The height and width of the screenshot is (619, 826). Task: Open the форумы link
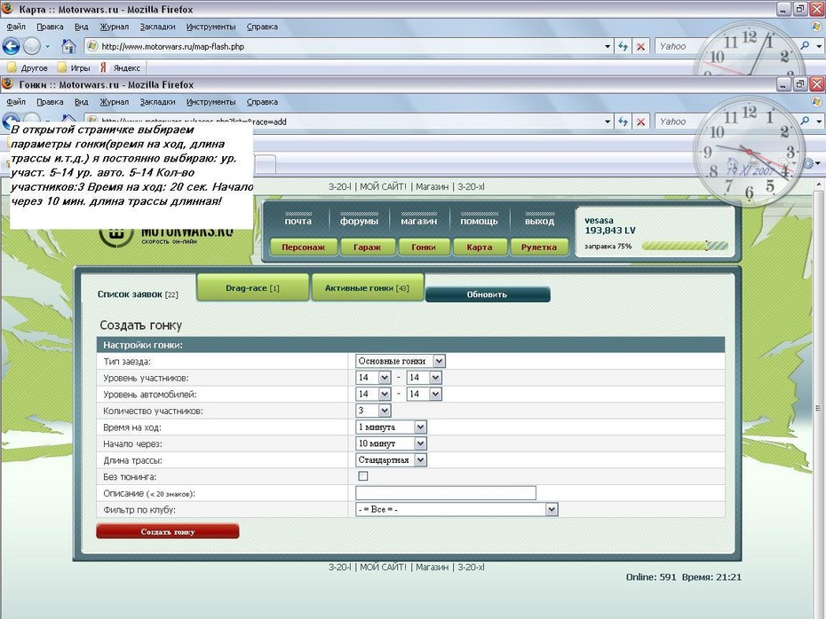click(x=359, y=222)
